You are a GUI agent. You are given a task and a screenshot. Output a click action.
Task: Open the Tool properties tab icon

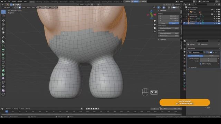184,45
